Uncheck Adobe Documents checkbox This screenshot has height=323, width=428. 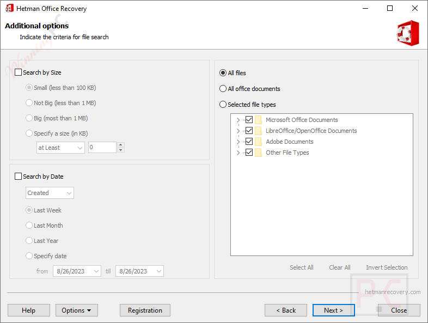pos(249,142)
